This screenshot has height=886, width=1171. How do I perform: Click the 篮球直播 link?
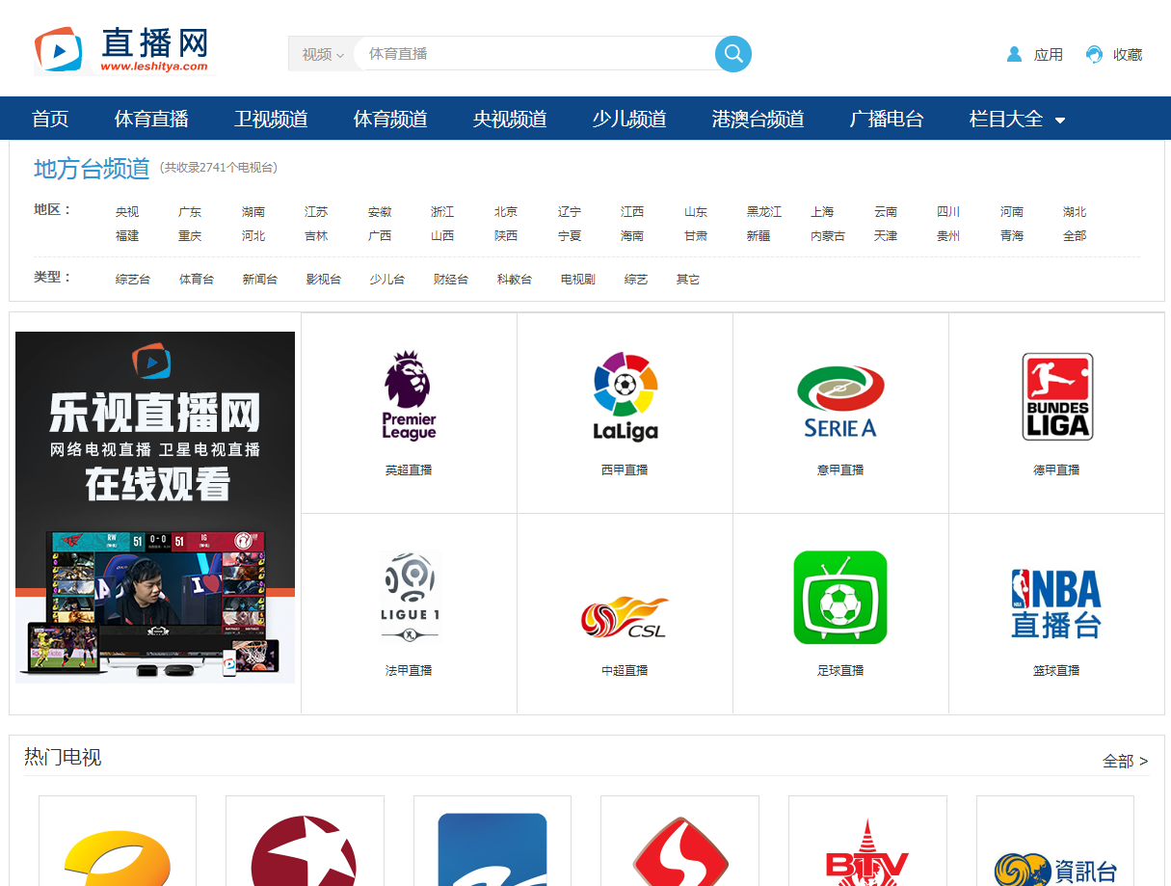[x=1056, y=670]
